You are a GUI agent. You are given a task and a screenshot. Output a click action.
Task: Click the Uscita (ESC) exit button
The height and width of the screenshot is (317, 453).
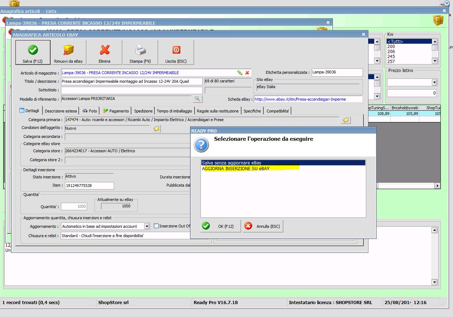(176, 52)
